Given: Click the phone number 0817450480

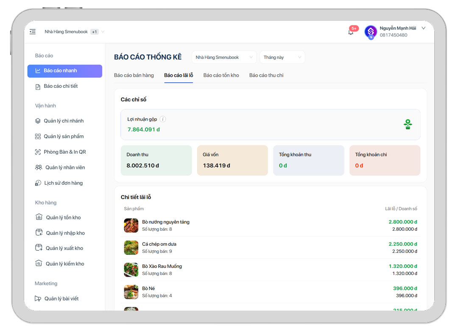Looking at the screenshot, I should [x=394, y=35].
